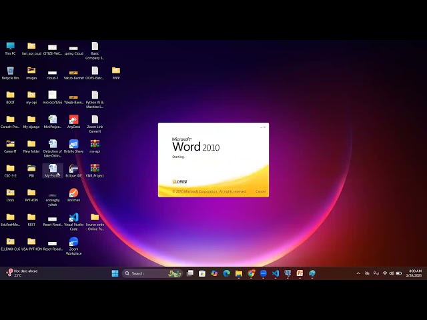Open the Windows Start menu
Viewport: 427px width, 320px height.
pyautogui.click(x=115, y=273)
